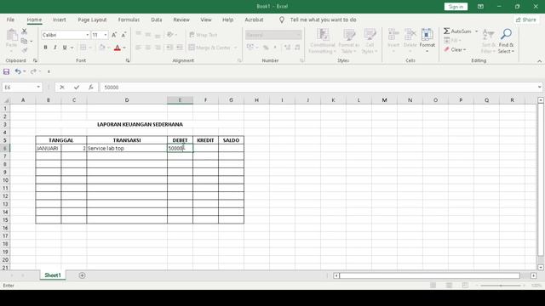Click the horizontal scrollbar track
This screenshot has height=306, width=545.
pos(429,275)
